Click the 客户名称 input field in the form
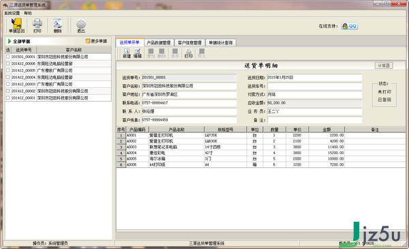The width and height of the screenshot is (409, 249). click(189, 86)
